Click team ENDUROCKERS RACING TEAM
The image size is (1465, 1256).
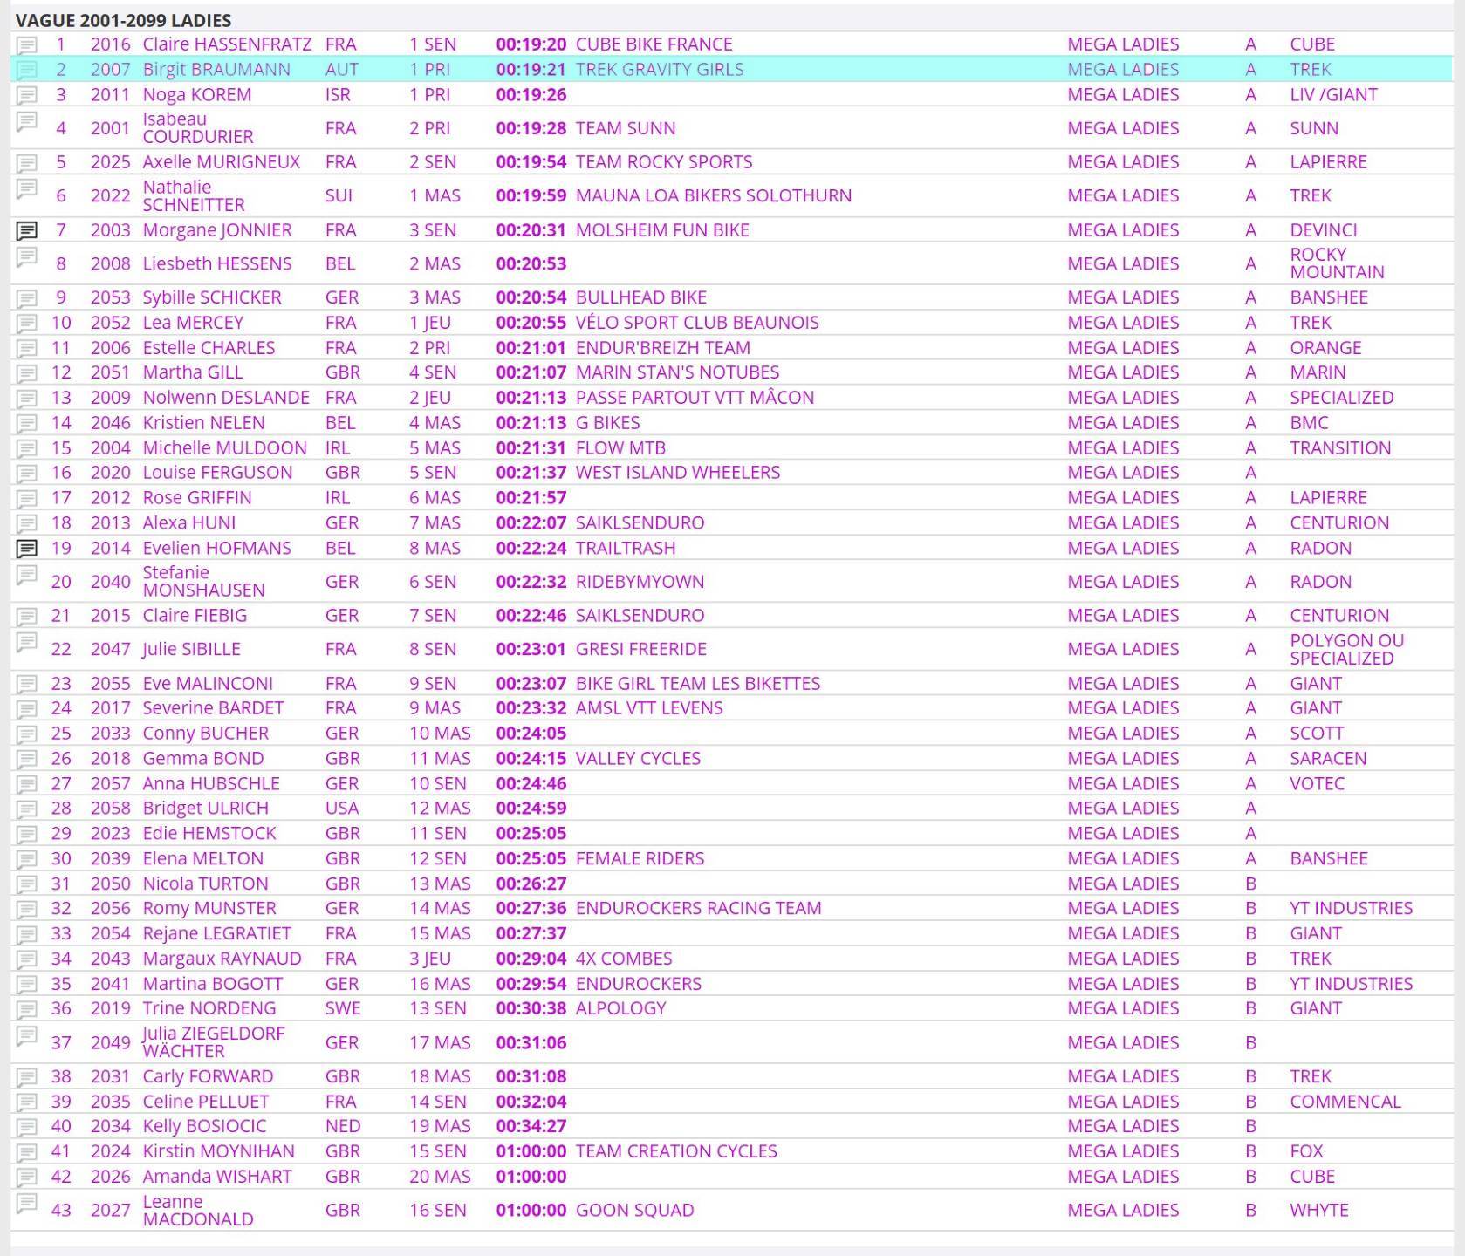698,908
